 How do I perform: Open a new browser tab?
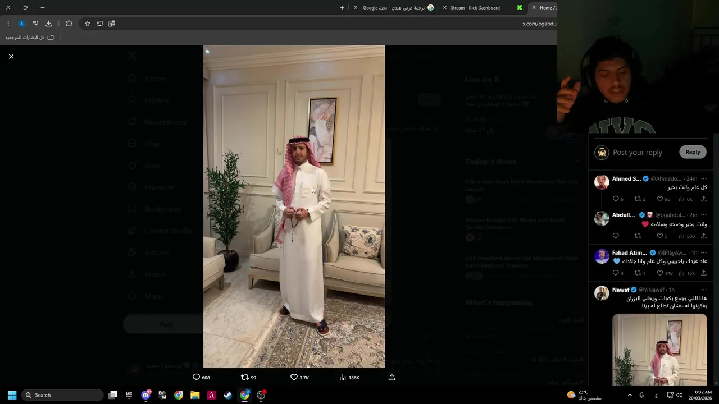[342, 8]
